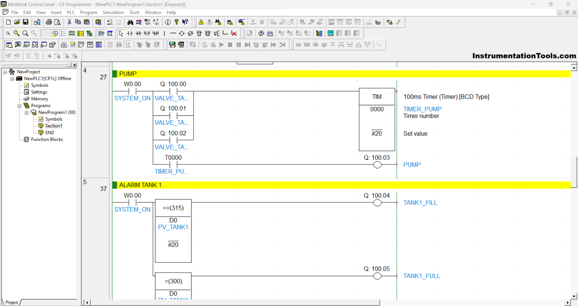
Task: Toggle the Output Window view icon
Action: (18, 45)
